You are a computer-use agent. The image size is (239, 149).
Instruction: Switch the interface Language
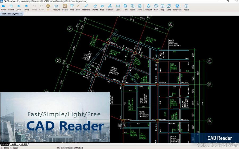coord(177,7)
